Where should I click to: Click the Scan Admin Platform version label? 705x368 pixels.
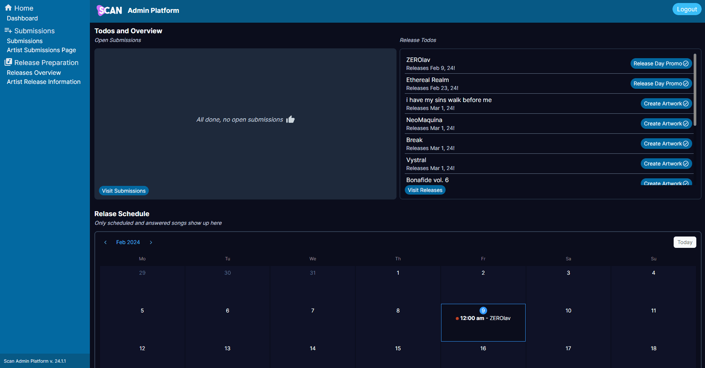[35, 361]
